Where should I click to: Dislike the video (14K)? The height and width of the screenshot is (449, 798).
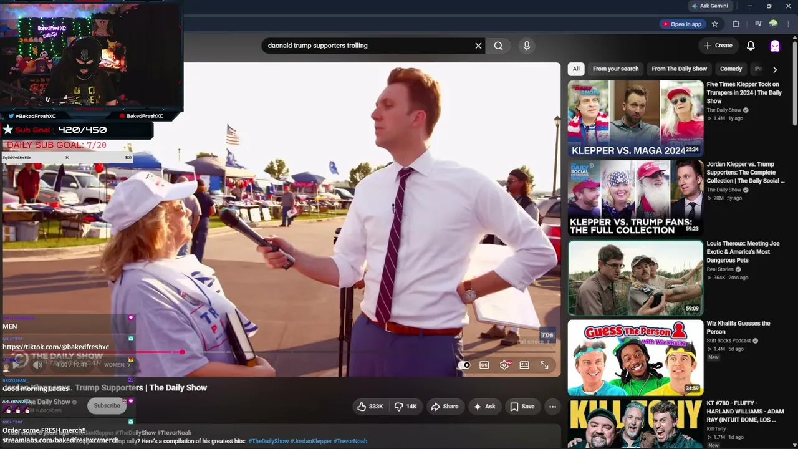coord(406,407)
